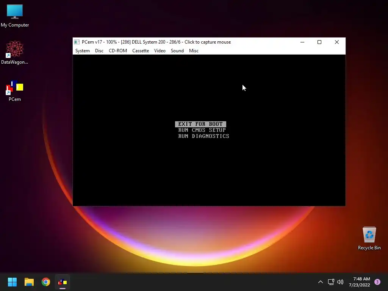Launch Google Chrome from the taskbar
Screen dimensions: 388x291
pos(46,282)
